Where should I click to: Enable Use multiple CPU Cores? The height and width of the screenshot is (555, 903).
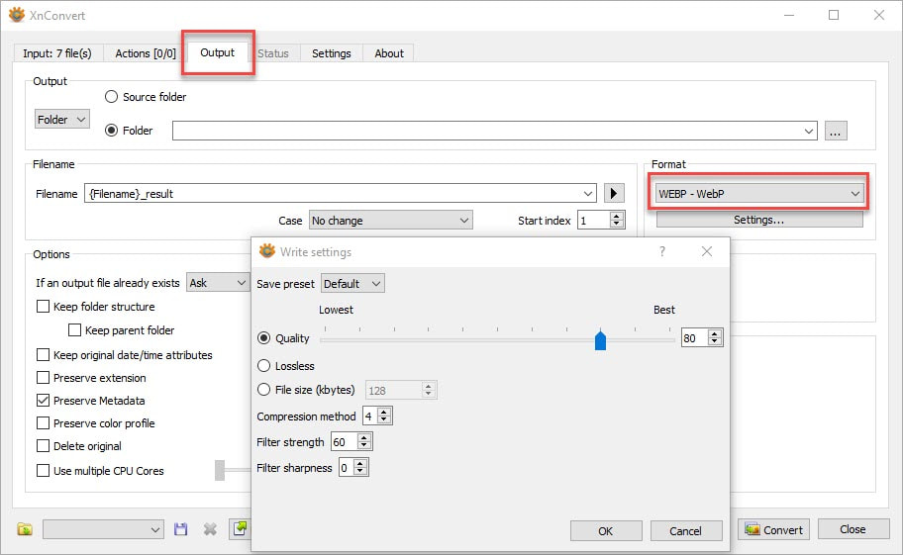[43, 471]
